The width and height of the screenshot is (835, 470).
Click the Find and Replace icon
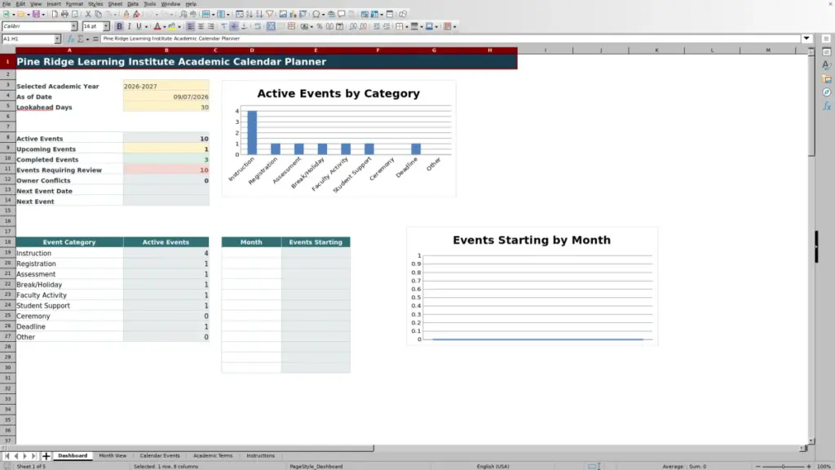coord(183,15)
